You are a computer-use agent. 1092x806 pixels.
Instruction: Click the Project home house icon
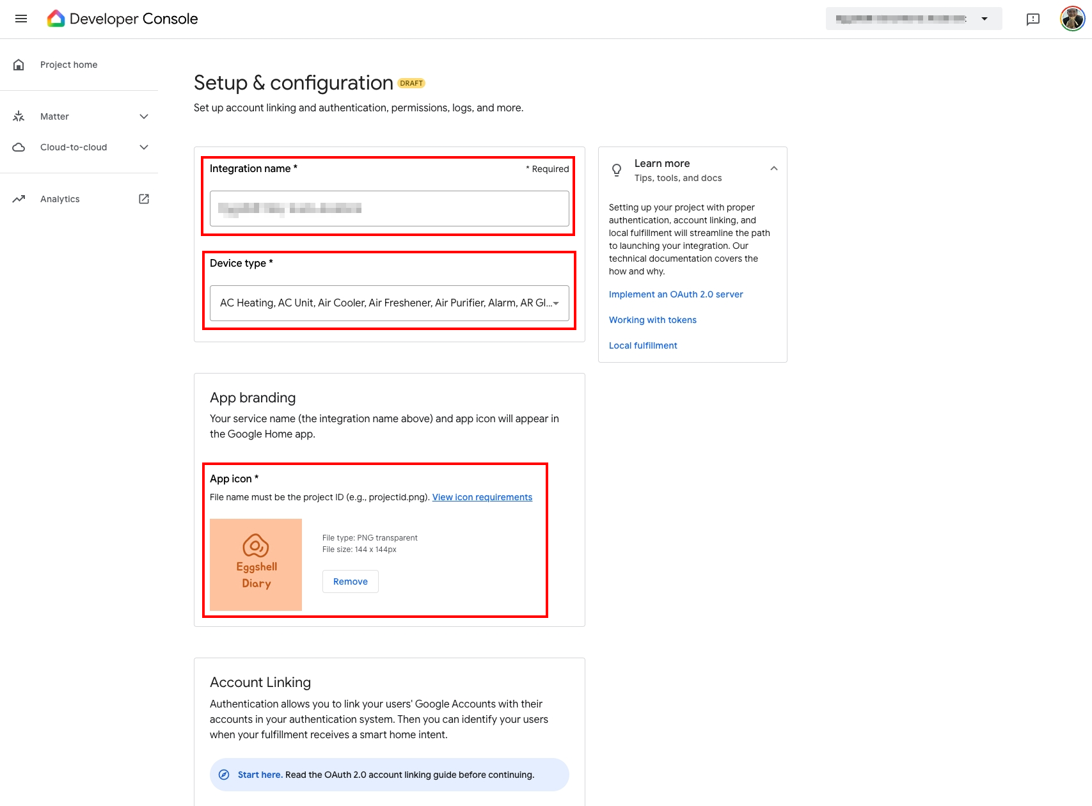[19, 65]
